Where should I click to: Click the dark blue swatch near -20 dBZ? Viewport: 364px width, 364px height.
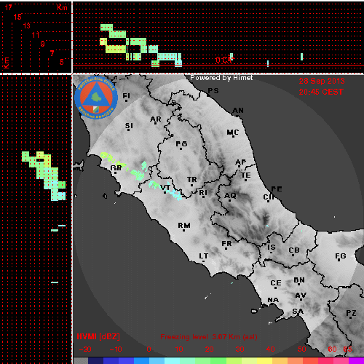coord(95,360)
